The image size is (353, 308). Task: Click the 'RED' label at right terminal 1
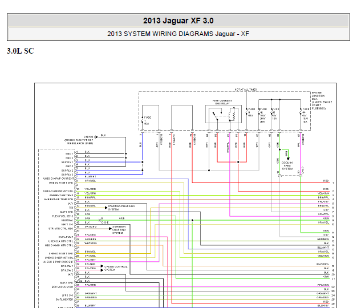point(326,181)
